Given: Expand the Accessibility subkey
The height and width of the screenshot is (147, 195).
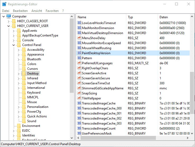Looking at the screenshot, I should click(x=19, y=50).
